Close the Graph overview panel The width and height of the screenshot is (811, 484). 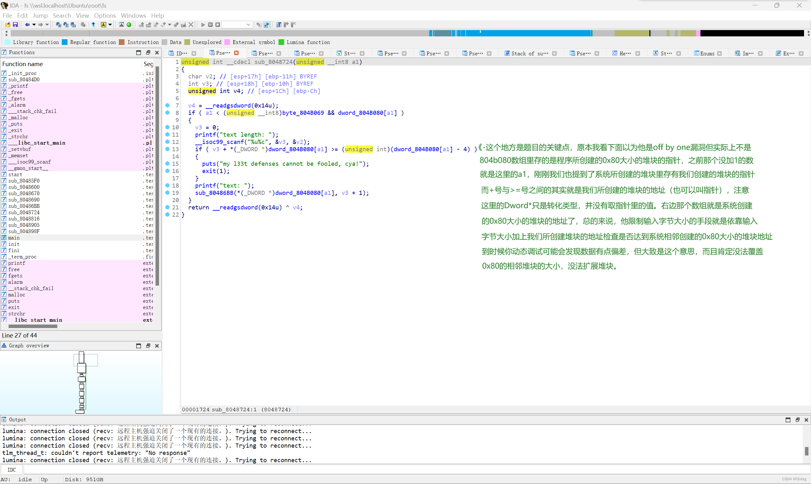point(157,346)
